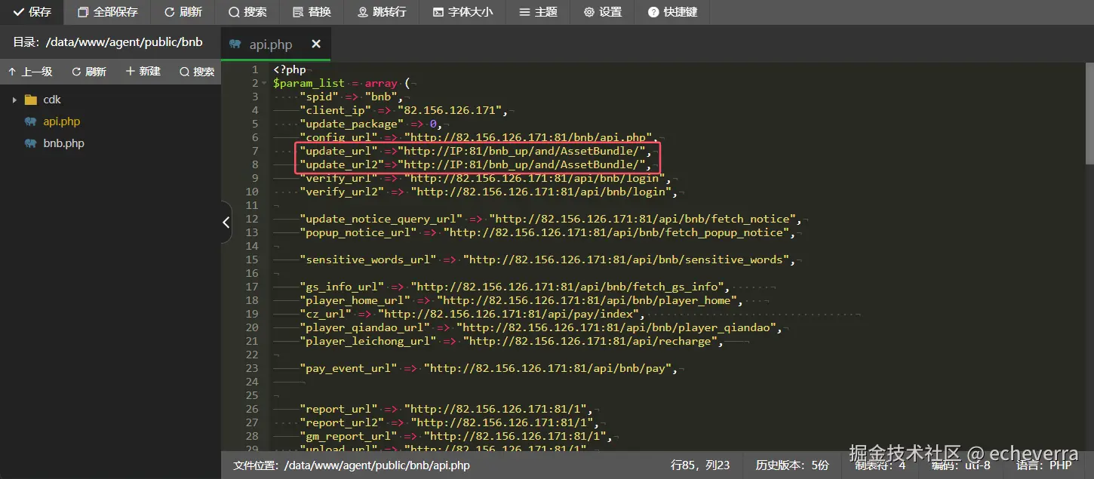
Task: Click "player_qiandao_url" on line 20
Action: coord(364,327)
